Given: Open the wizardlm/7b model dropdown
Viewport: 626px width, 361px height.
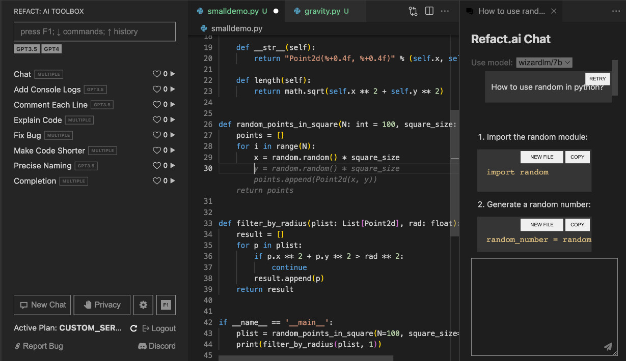Looking at the screenshot, I should [x=545, y=63].
